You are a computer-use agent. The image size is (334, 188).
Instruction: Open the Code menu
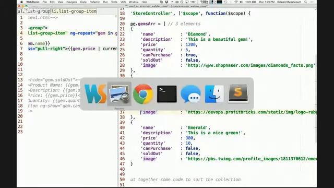click(x=83, y=2)
